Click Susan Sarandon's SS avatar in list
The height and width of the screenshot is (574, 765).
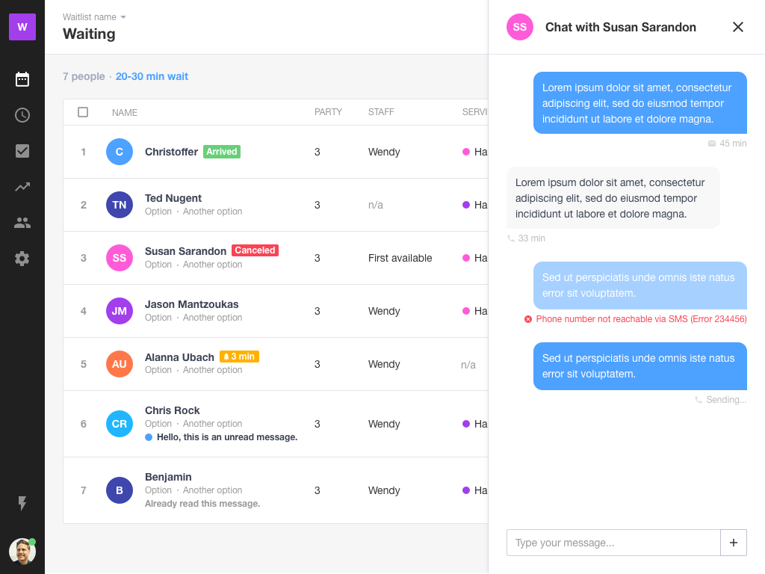click(120, 258)
